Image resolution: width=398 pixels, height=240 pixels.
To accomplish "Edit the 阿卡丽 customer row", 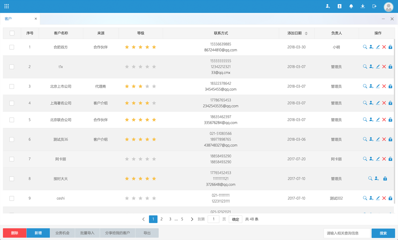I will pos(378,159).
